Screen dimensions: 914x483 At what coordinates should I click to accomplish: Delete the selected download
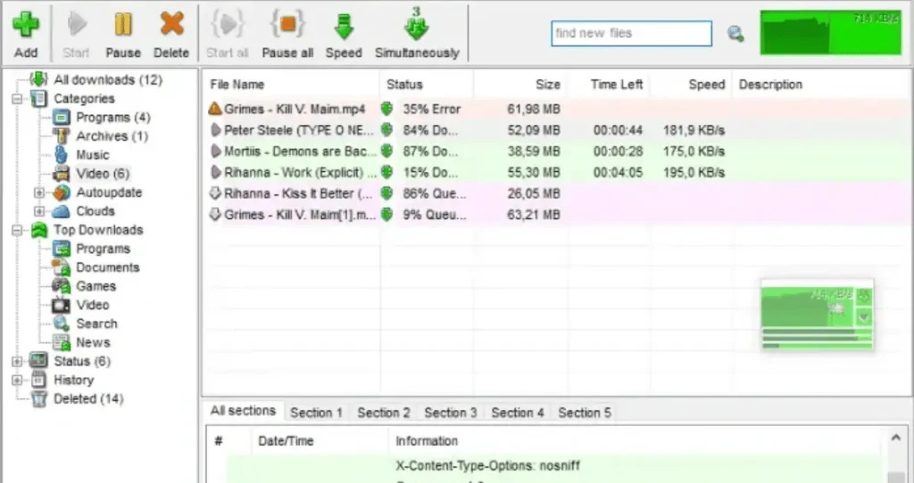(x=170, y=34)
